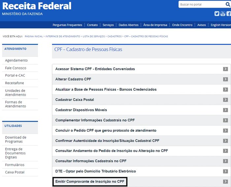The image size is (231, 187).
Task: Open the Twitter social icon
Action: click(217, 14)
